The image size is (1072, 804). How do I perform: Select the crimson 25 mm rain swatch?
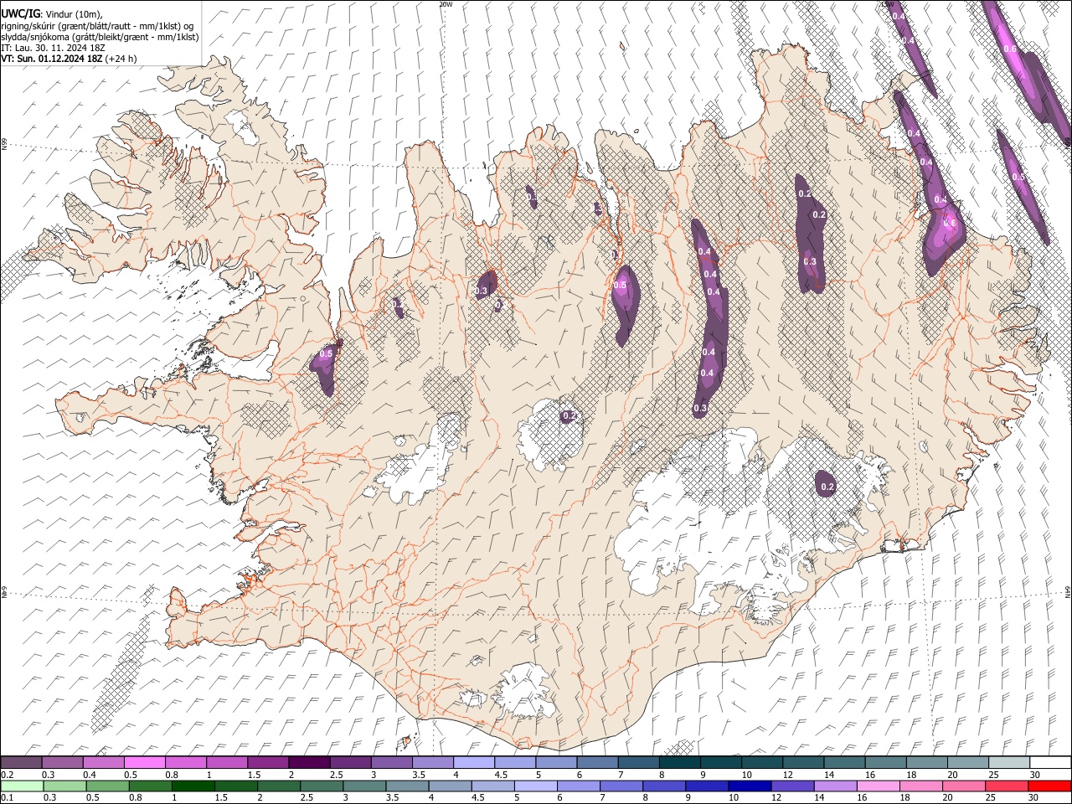1008,786
